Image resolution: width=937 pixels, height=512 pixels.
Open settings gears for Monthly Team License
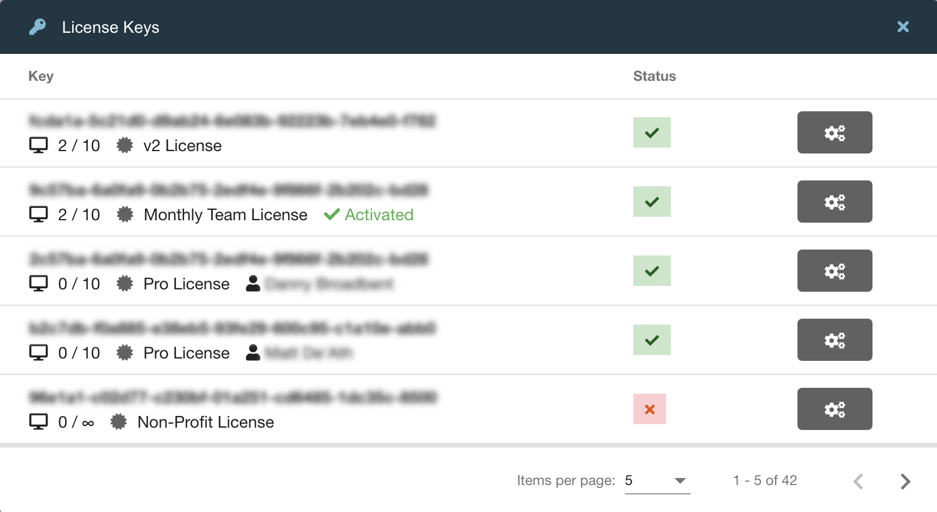(x=834, y=202)
